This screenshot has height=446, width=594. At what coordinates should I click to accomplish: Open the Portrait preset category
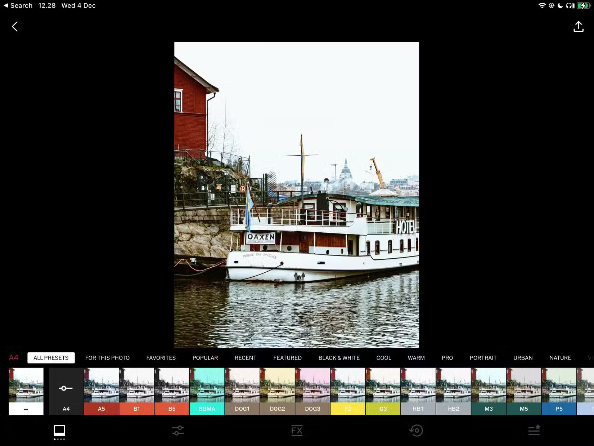483,358
